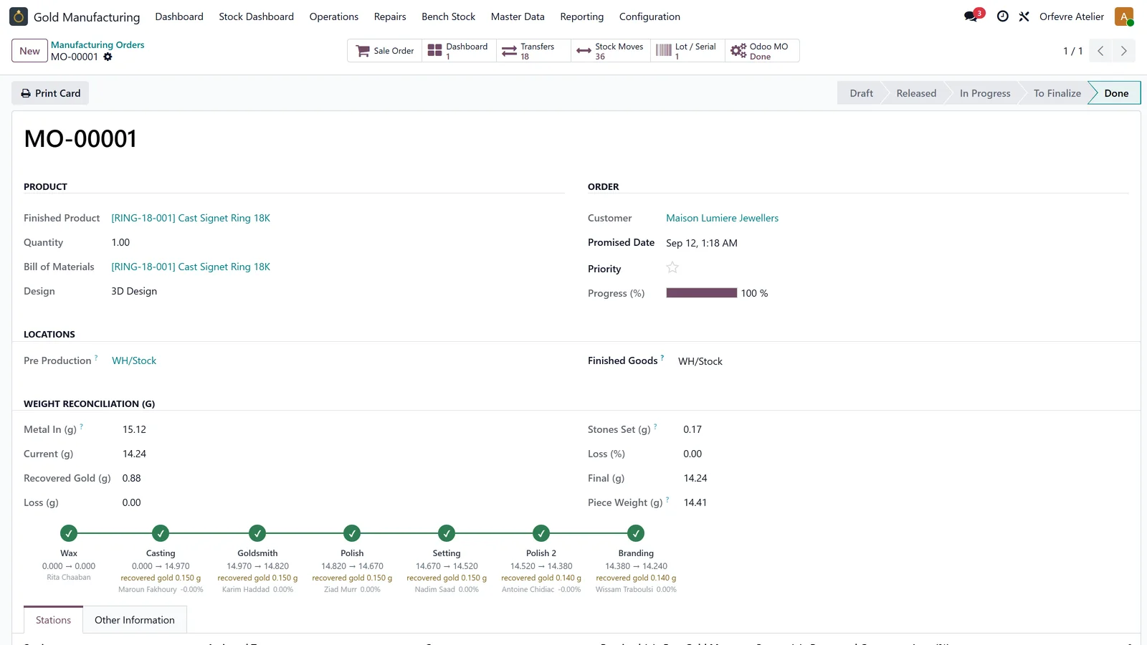Go to the next record arrow
The image size is (1147, 645).
(x=1124, y=51)
